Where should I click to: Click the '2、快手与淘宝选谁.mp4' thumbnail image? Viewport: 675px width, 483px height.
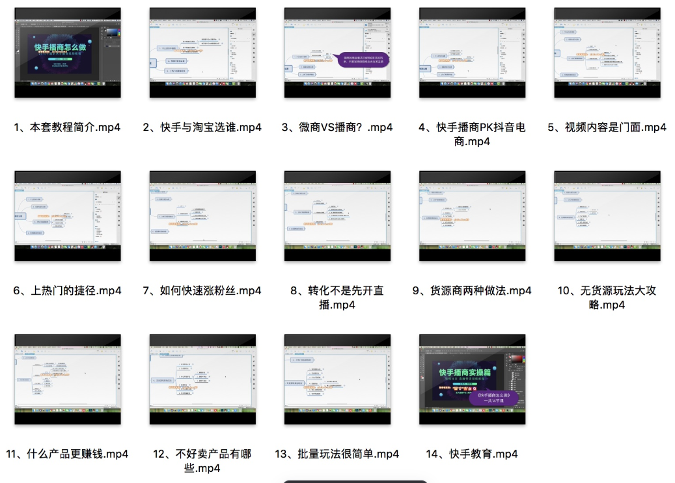click(202, 53)
